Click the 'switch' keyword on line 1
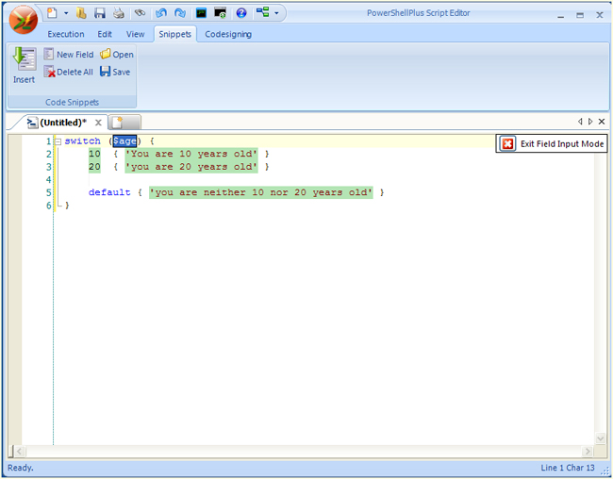Viewport: 613px width, 479px height. point(82,140)
